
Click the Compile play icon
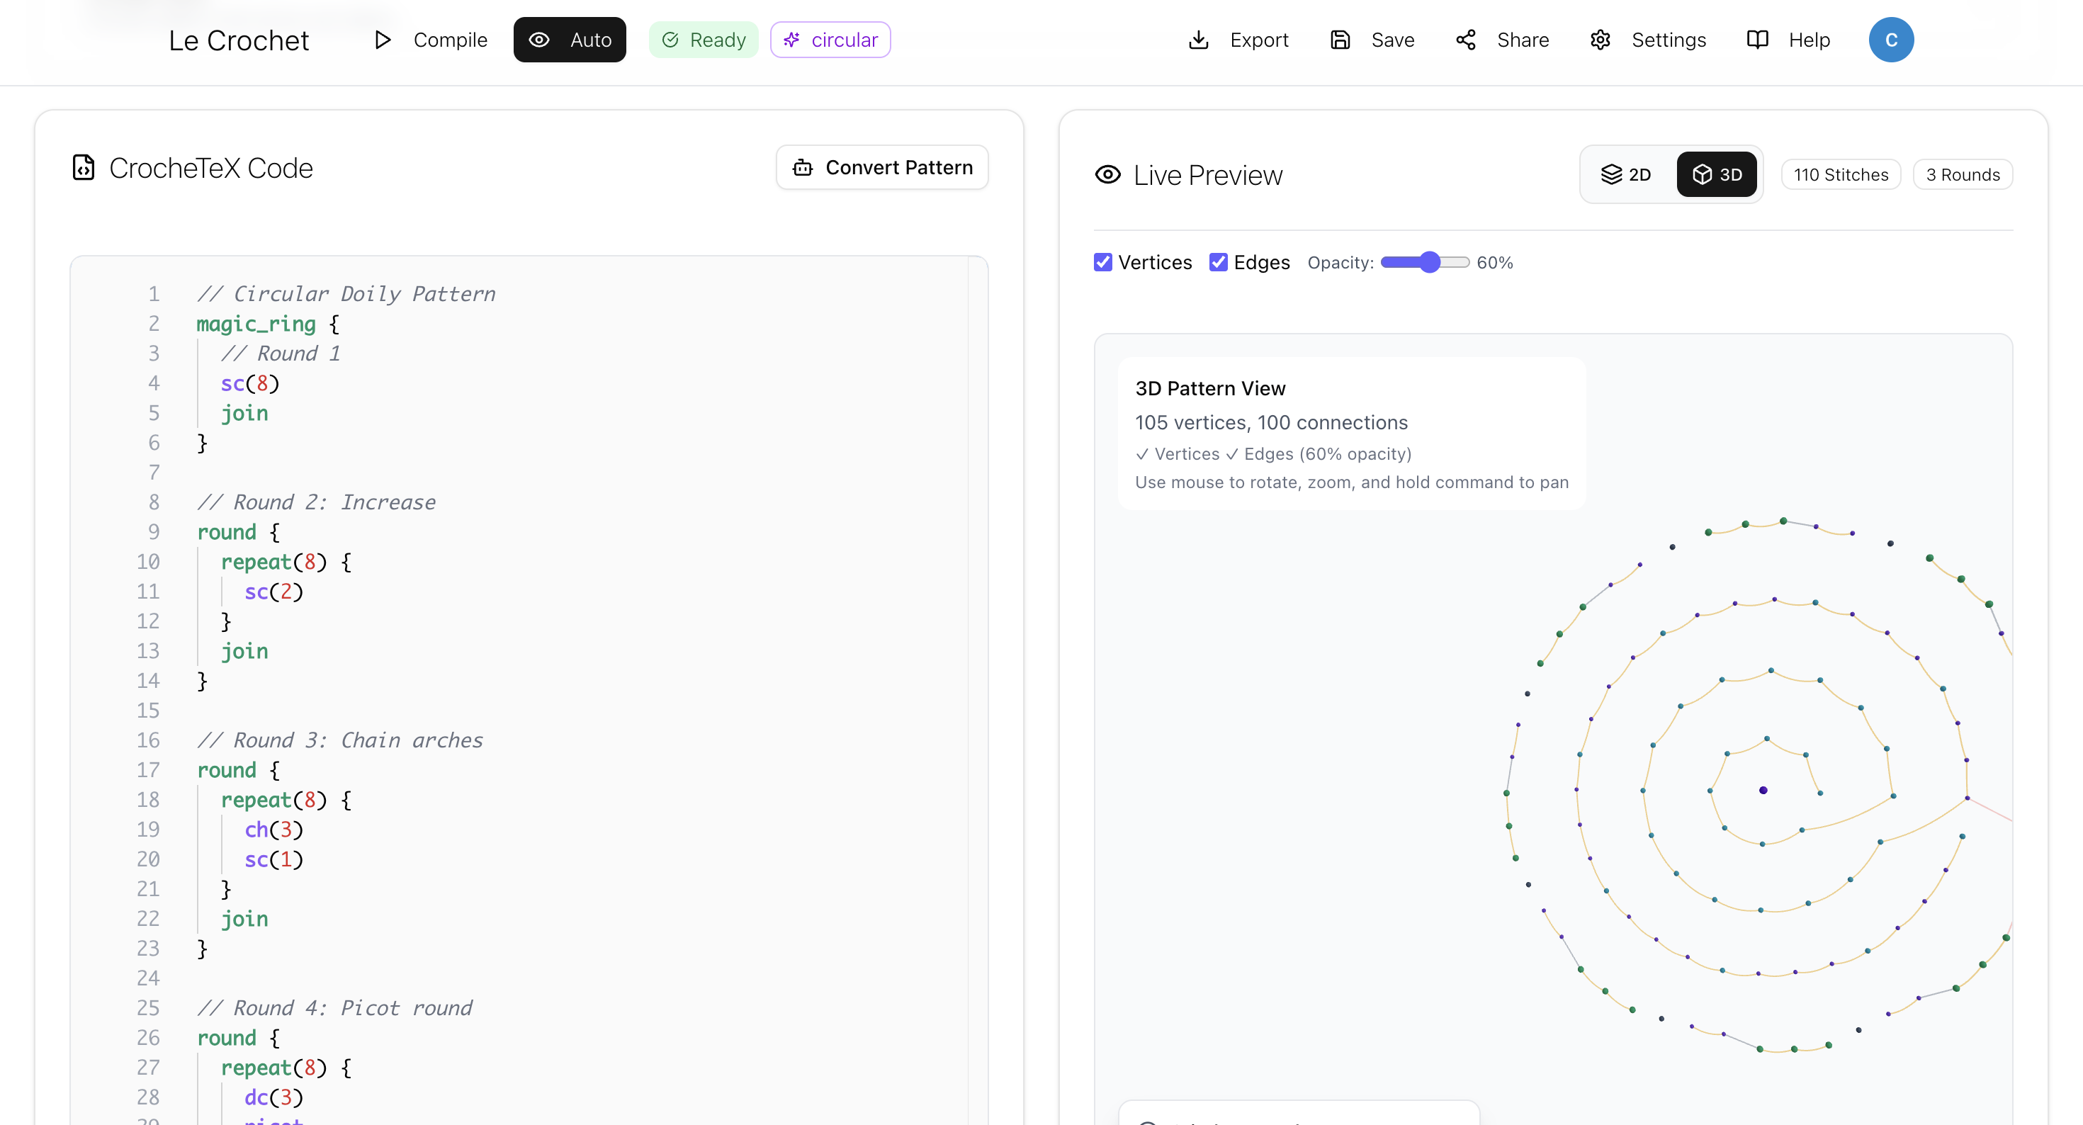tap(383, 40)
